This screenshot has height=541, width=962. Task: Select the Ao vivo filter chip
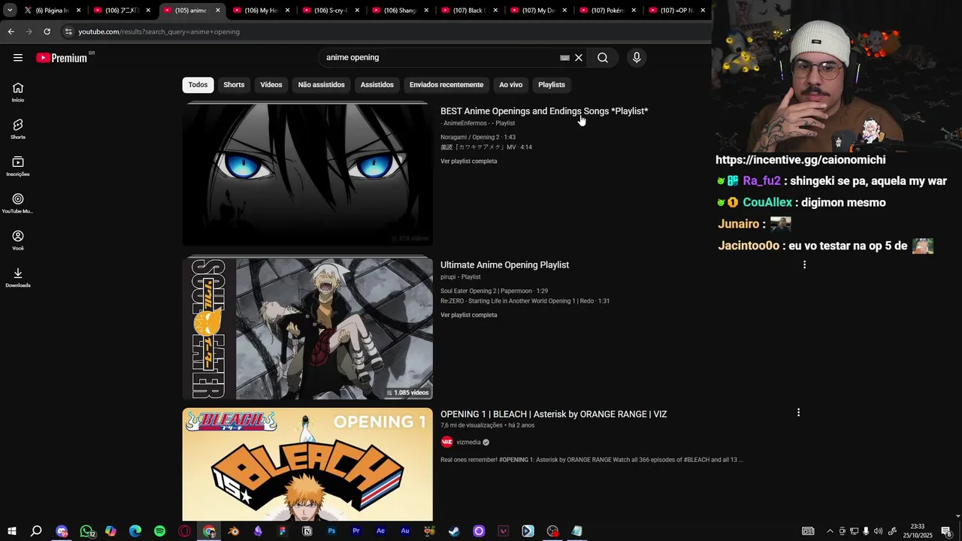(510, 85)
